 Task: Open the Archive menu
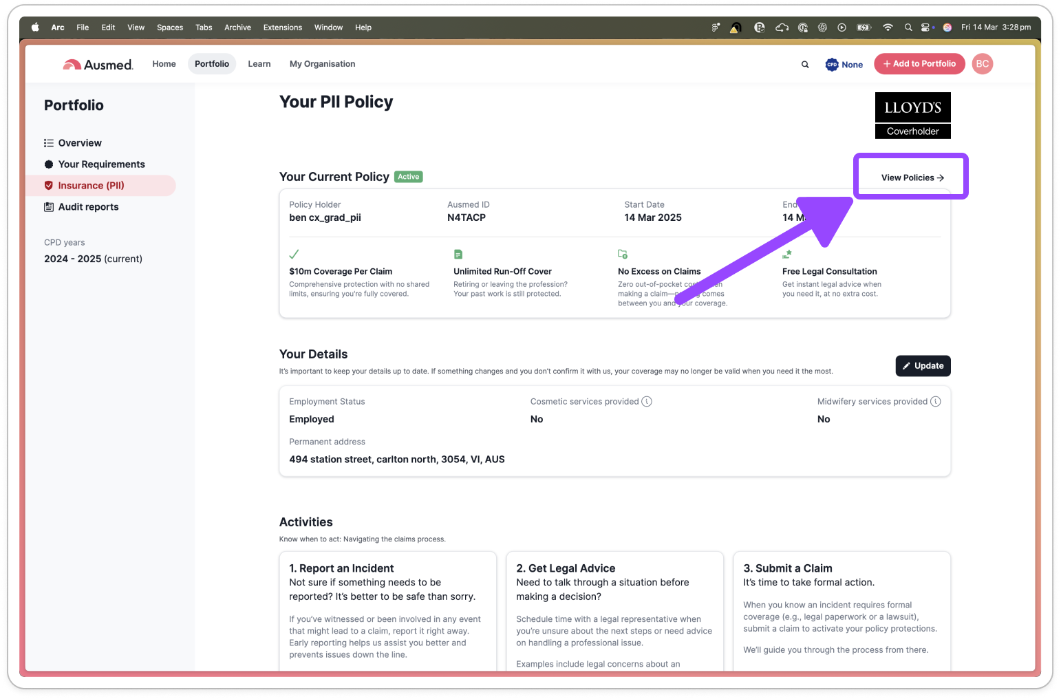[237, 28]
